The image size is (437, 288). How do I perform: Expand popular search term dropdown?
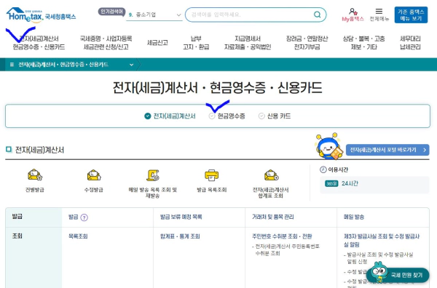[x=178, y=15]
